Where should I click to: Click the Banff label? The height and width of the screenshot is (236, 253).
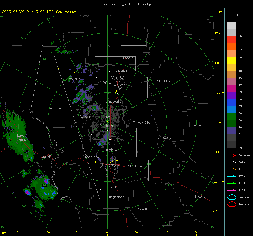click(46, 156)
